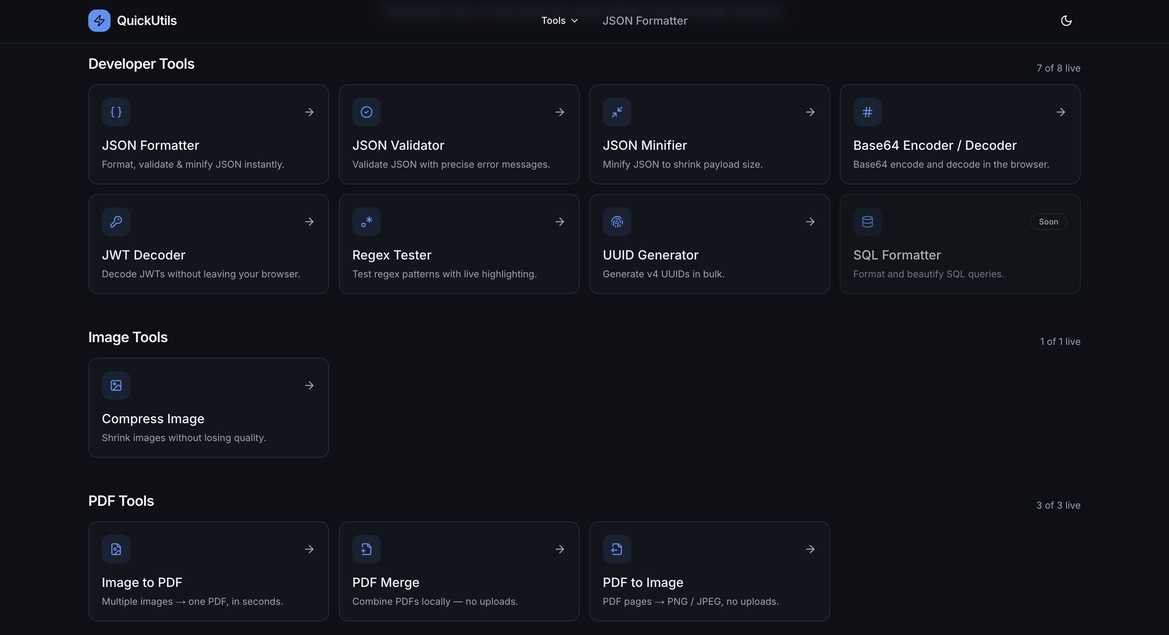Open the JSON Validator card title
Screen dimensions: 1169x635
(398, 145)
